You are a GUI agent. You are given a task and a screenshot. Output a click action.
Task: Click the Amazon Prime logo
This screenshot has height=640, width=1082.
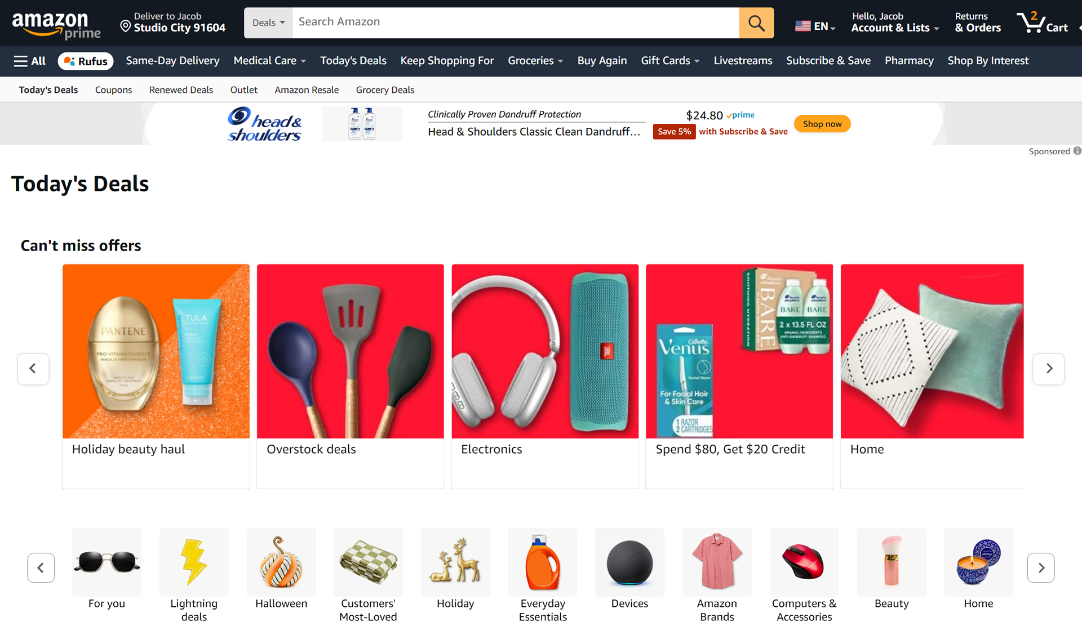pyautogui.click(x=56, y=25)
